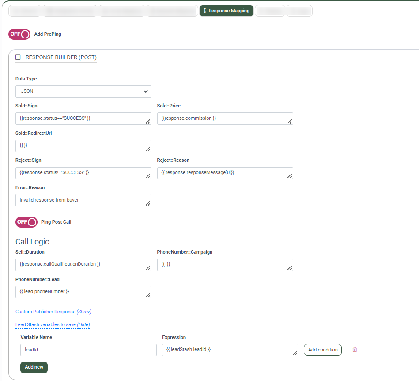Hide the Lead Stash variables section
Screen dimensions: 419x381
click(53, 324)
